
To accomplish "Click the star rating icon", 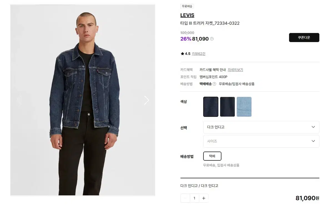I will tap(182, 54).
